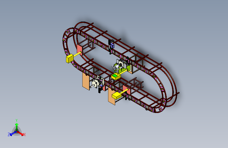This screenshot has height=148, width=228.
Task: Click the green Y axis of the orientation triad
Action: coord(17,127)
